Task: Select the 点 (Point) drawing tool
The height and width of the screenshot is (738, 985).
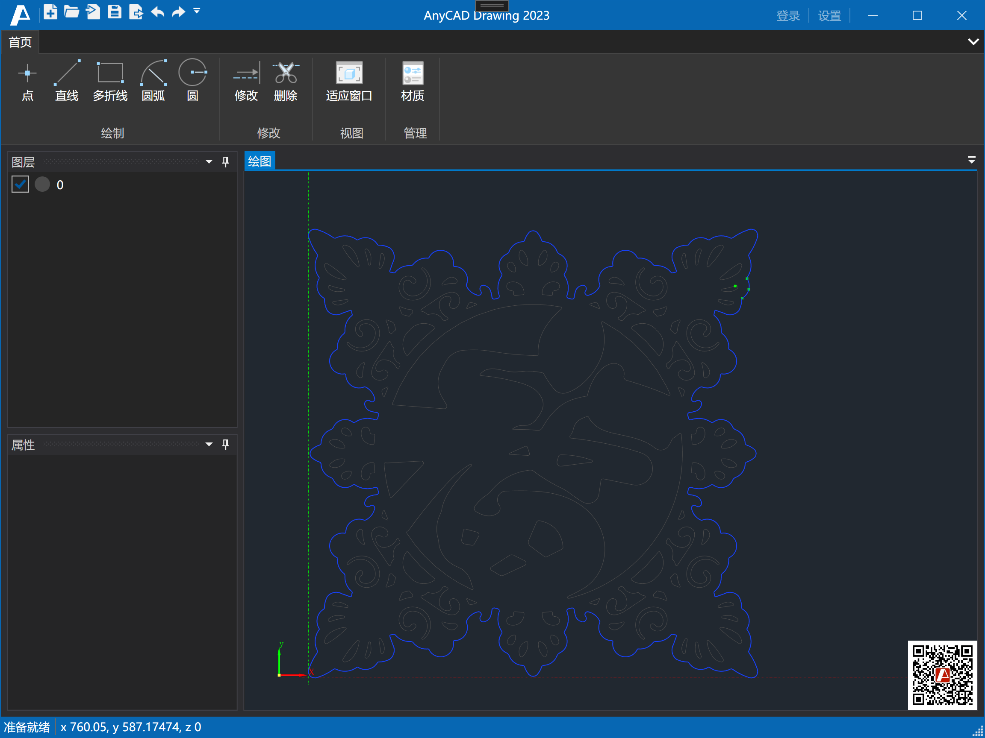Action: pyautogui.click(x=27, y=82)
